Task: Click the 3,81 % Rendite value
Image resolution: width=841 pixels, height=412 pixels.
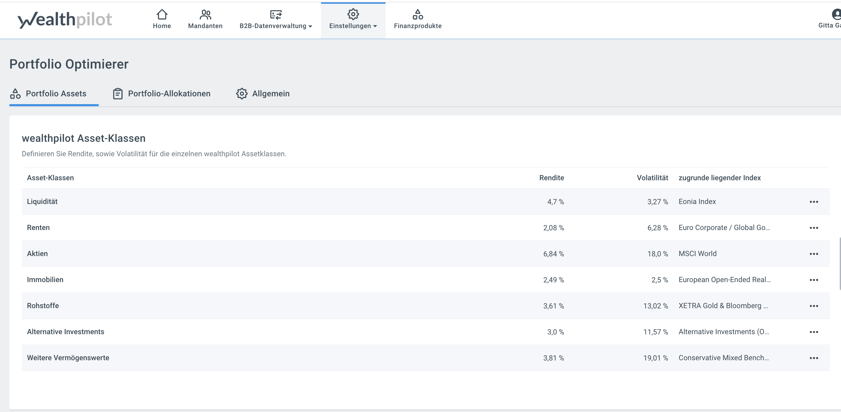Action: [553, 358]
